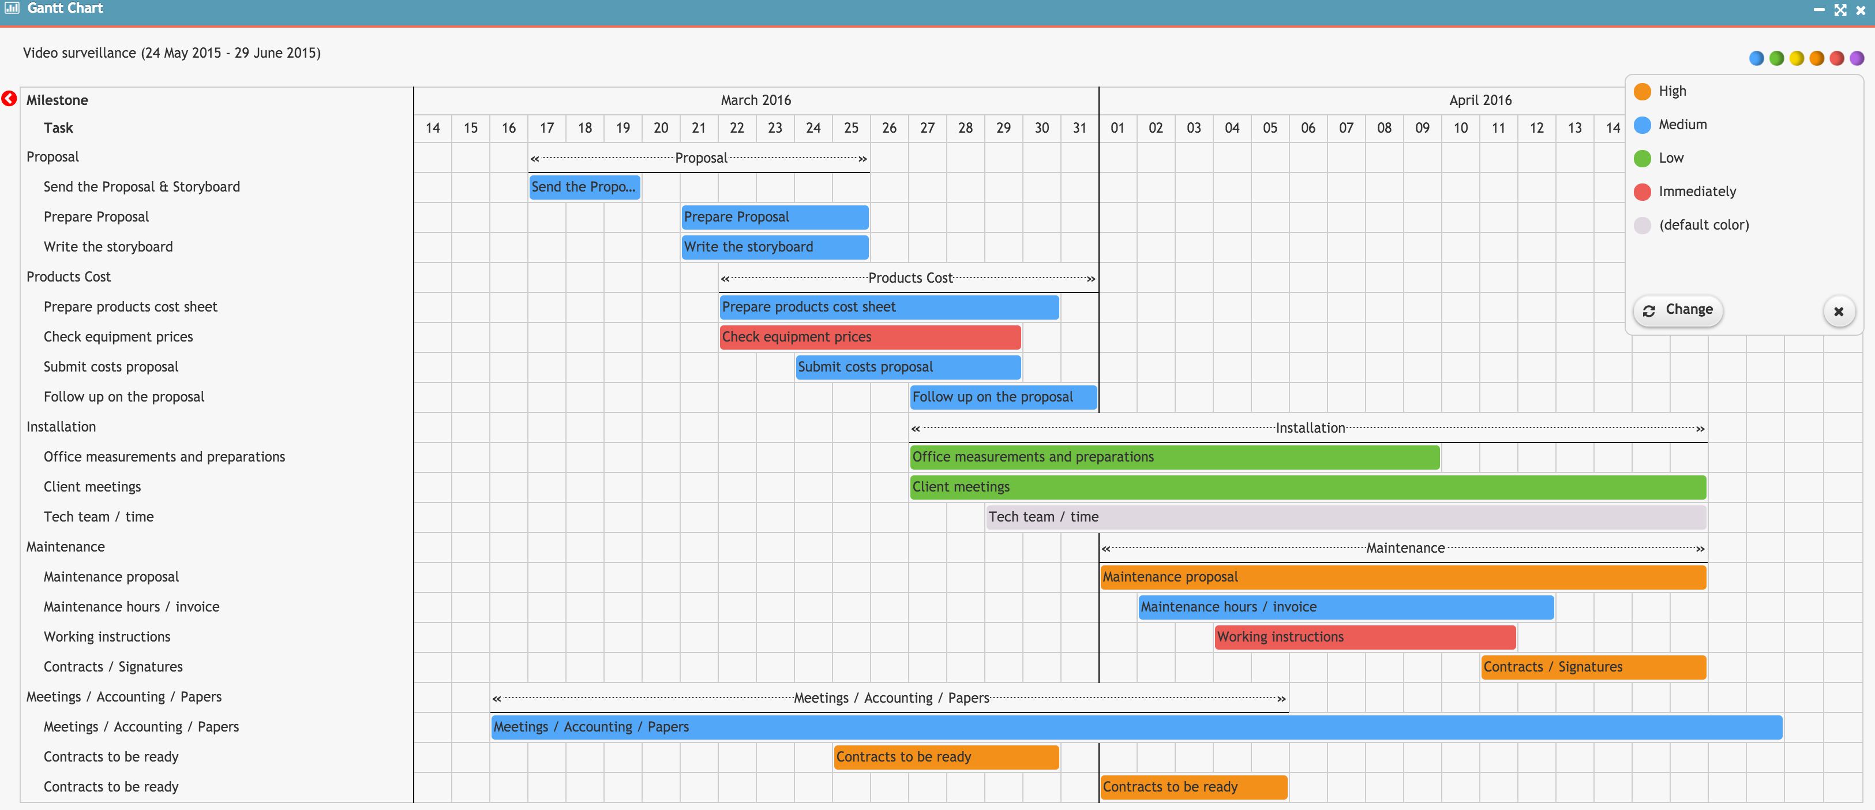Select the blue color dot in top row
This screenshot has width=1875, height=810.
coord(1756,58)
